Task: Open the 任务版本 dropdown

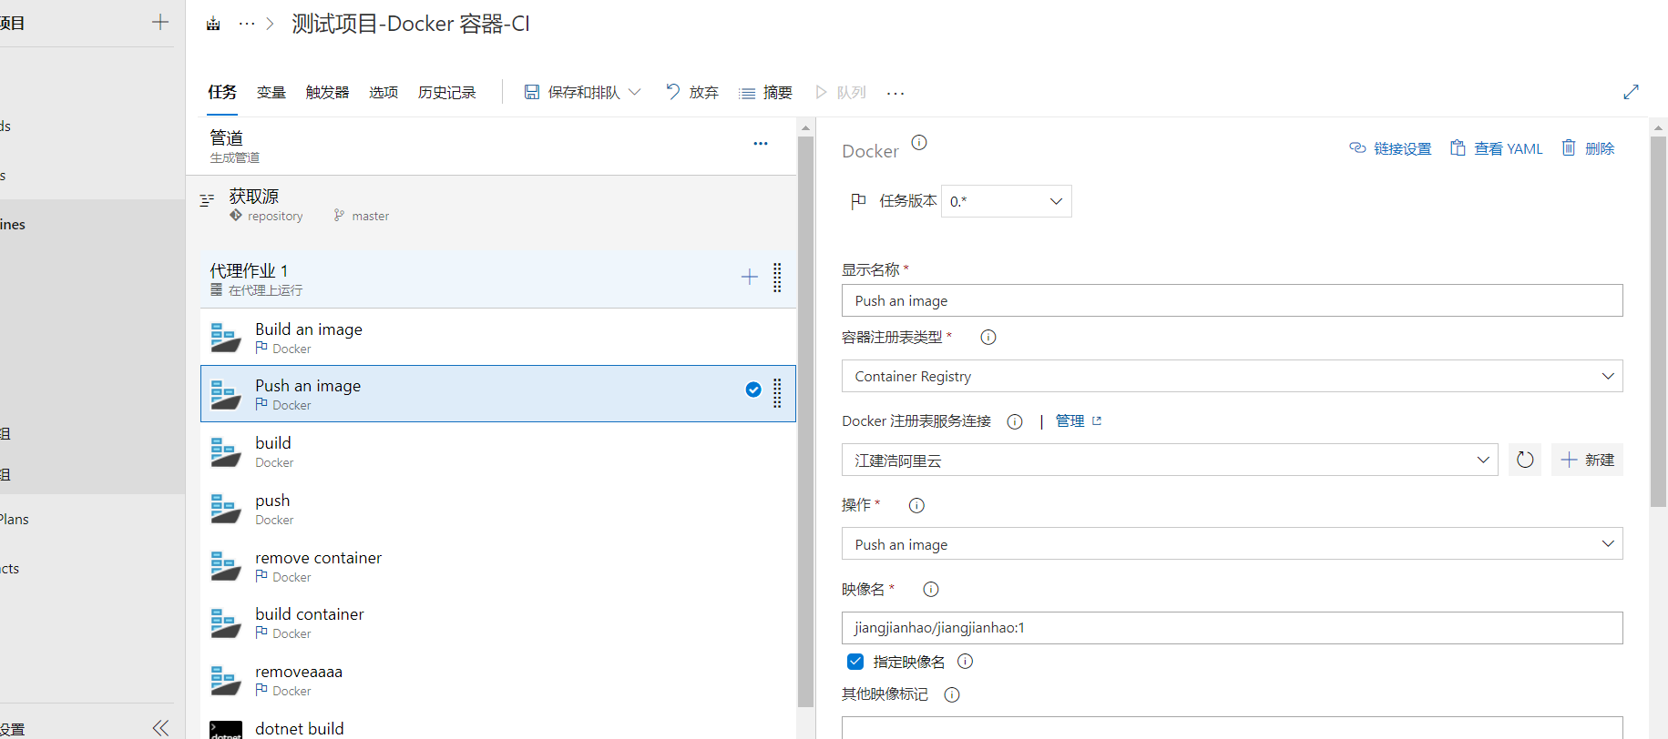Action: (1006, 201)
